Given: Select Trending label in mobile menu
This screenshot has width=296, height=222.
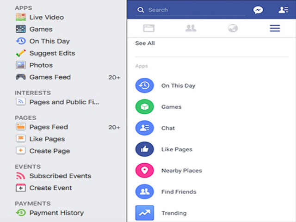Looking at the screenshot, I should (x=174, y=213).
